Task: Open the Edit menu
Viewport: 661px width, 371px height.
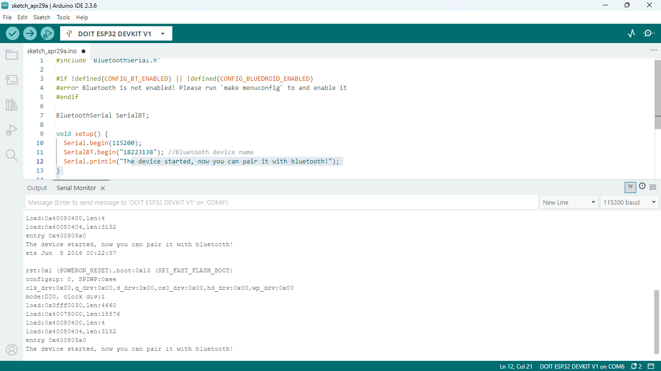Action: pyautogui.click(x=22, y=17)
